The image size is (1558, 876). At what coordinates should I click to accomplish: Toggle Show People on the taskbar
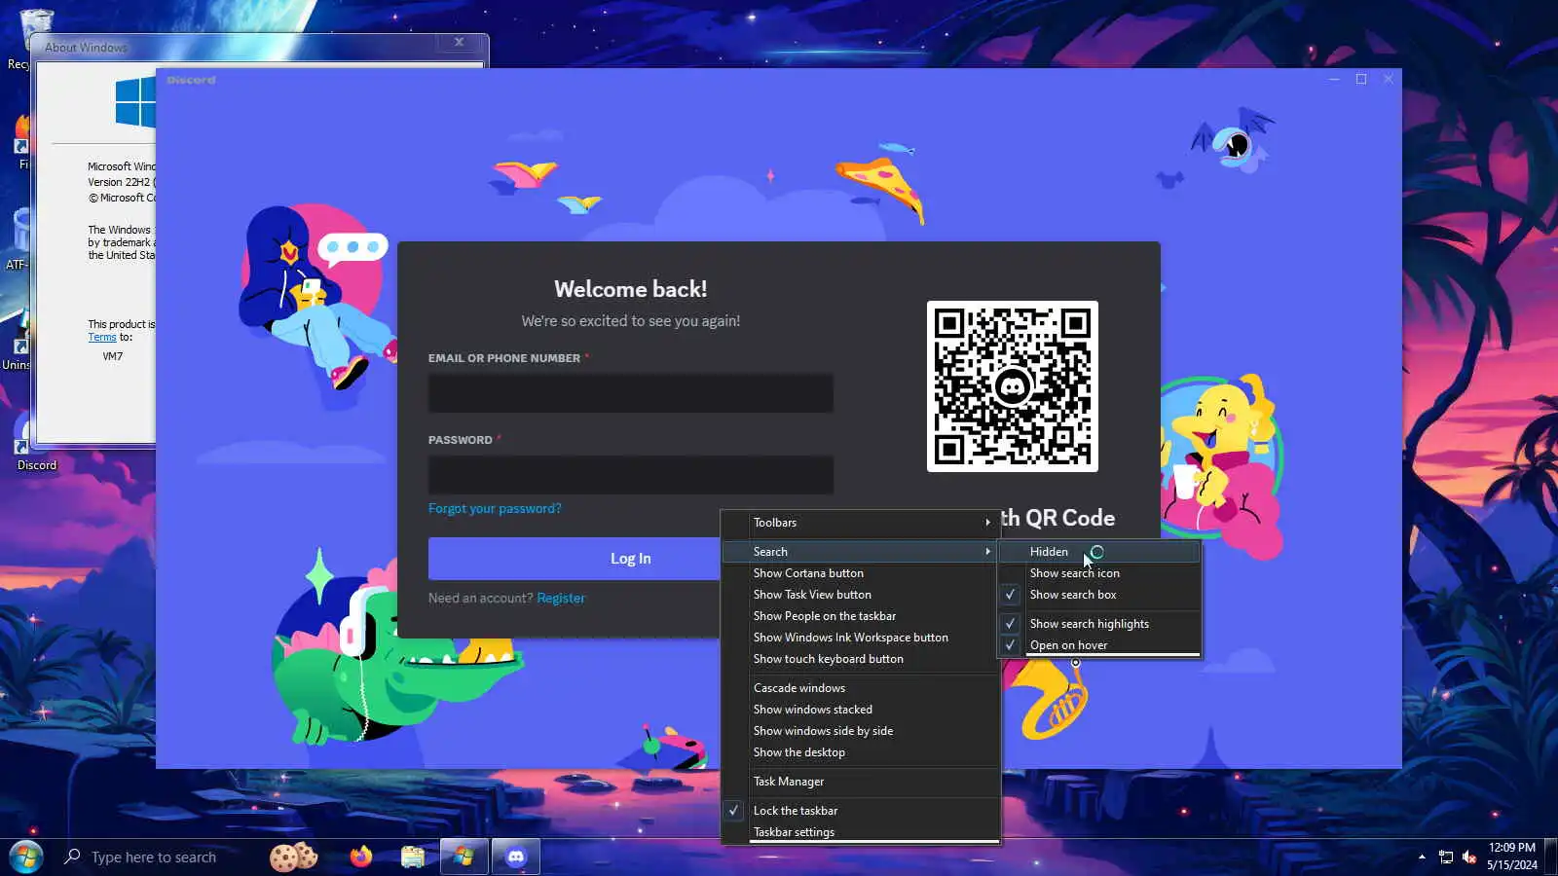(861, 616)
